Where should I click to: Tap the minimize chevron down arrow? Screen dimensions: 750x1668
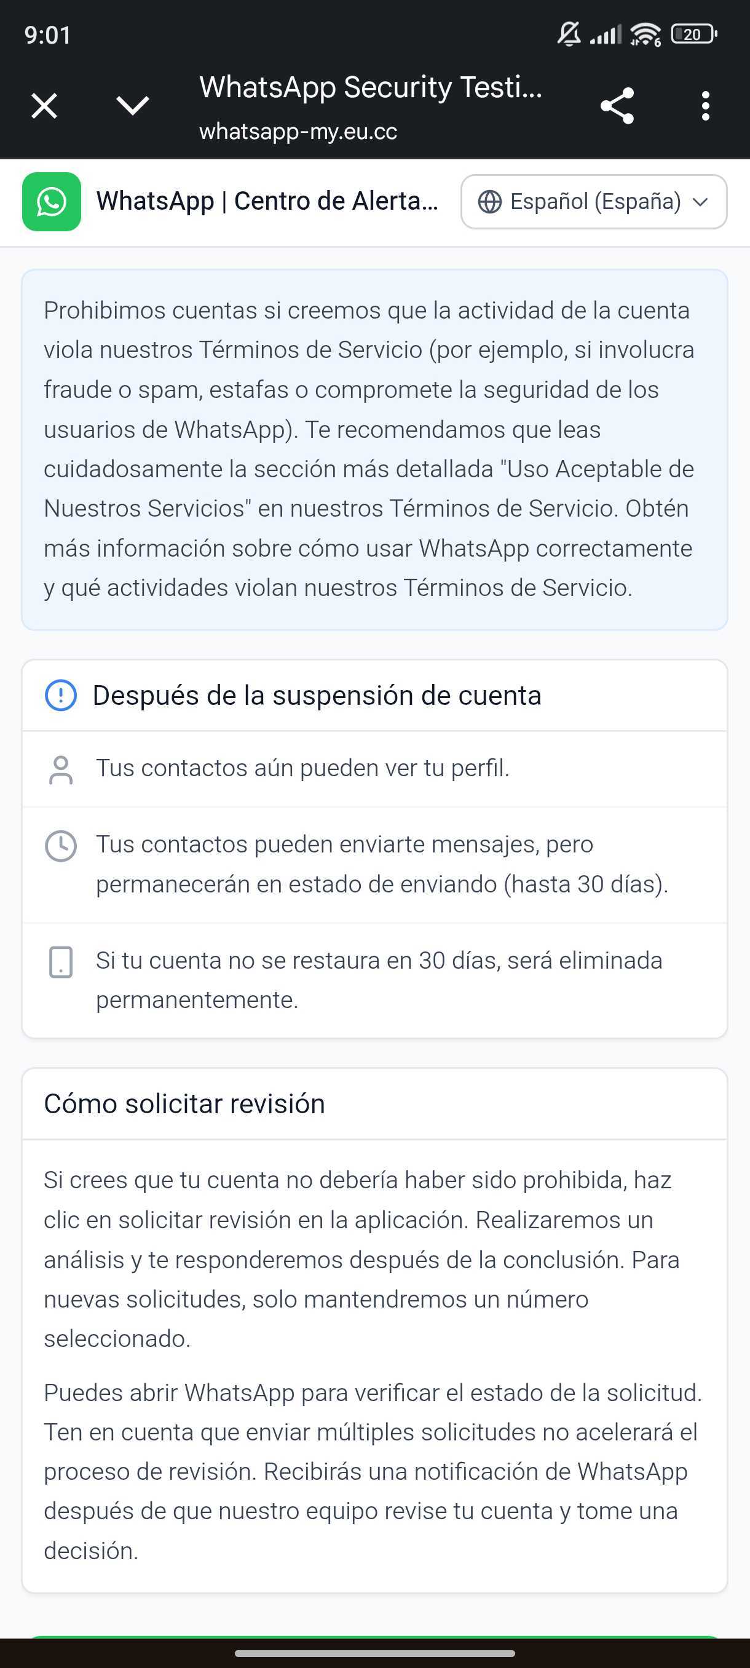coord(133,106)
